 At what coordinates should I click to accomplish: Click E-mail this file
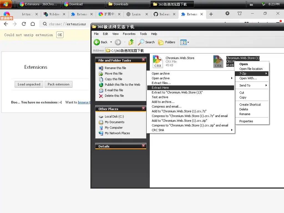(x=114, y=90)
